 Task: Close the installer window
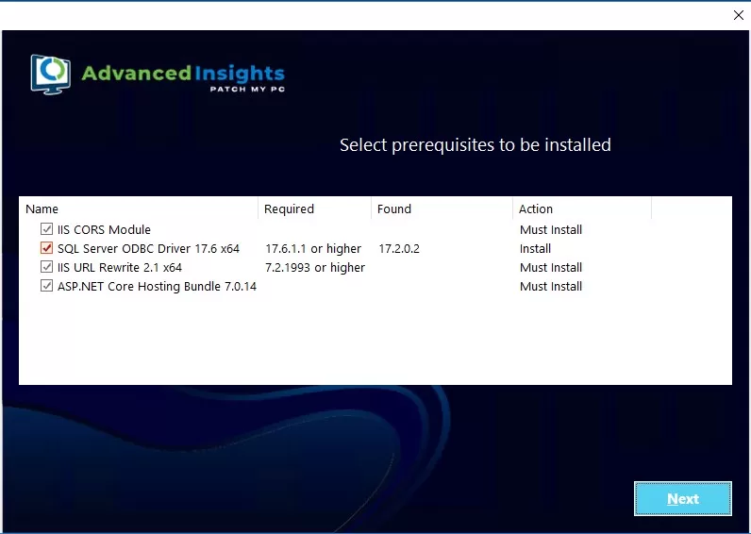738,15
